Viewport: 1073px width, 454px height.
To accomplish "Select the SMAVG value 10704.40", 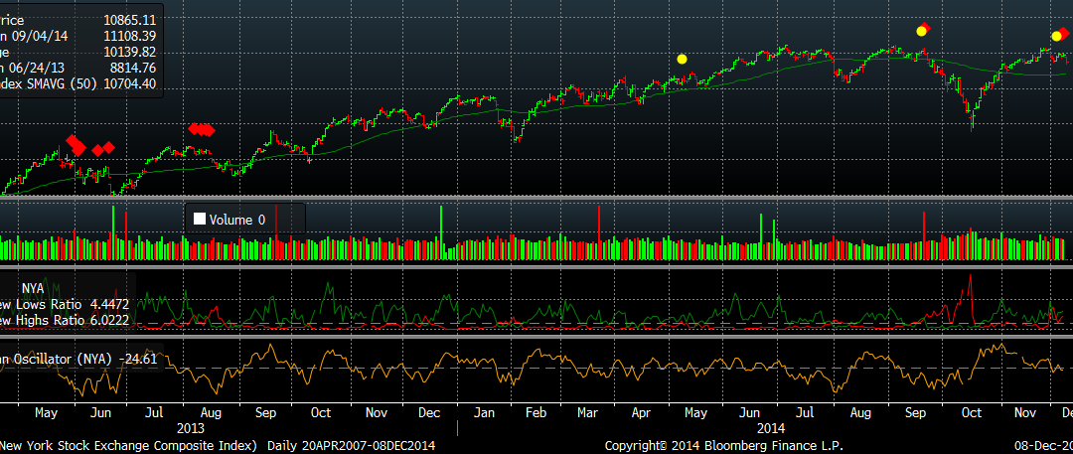I will coord(130,83).
